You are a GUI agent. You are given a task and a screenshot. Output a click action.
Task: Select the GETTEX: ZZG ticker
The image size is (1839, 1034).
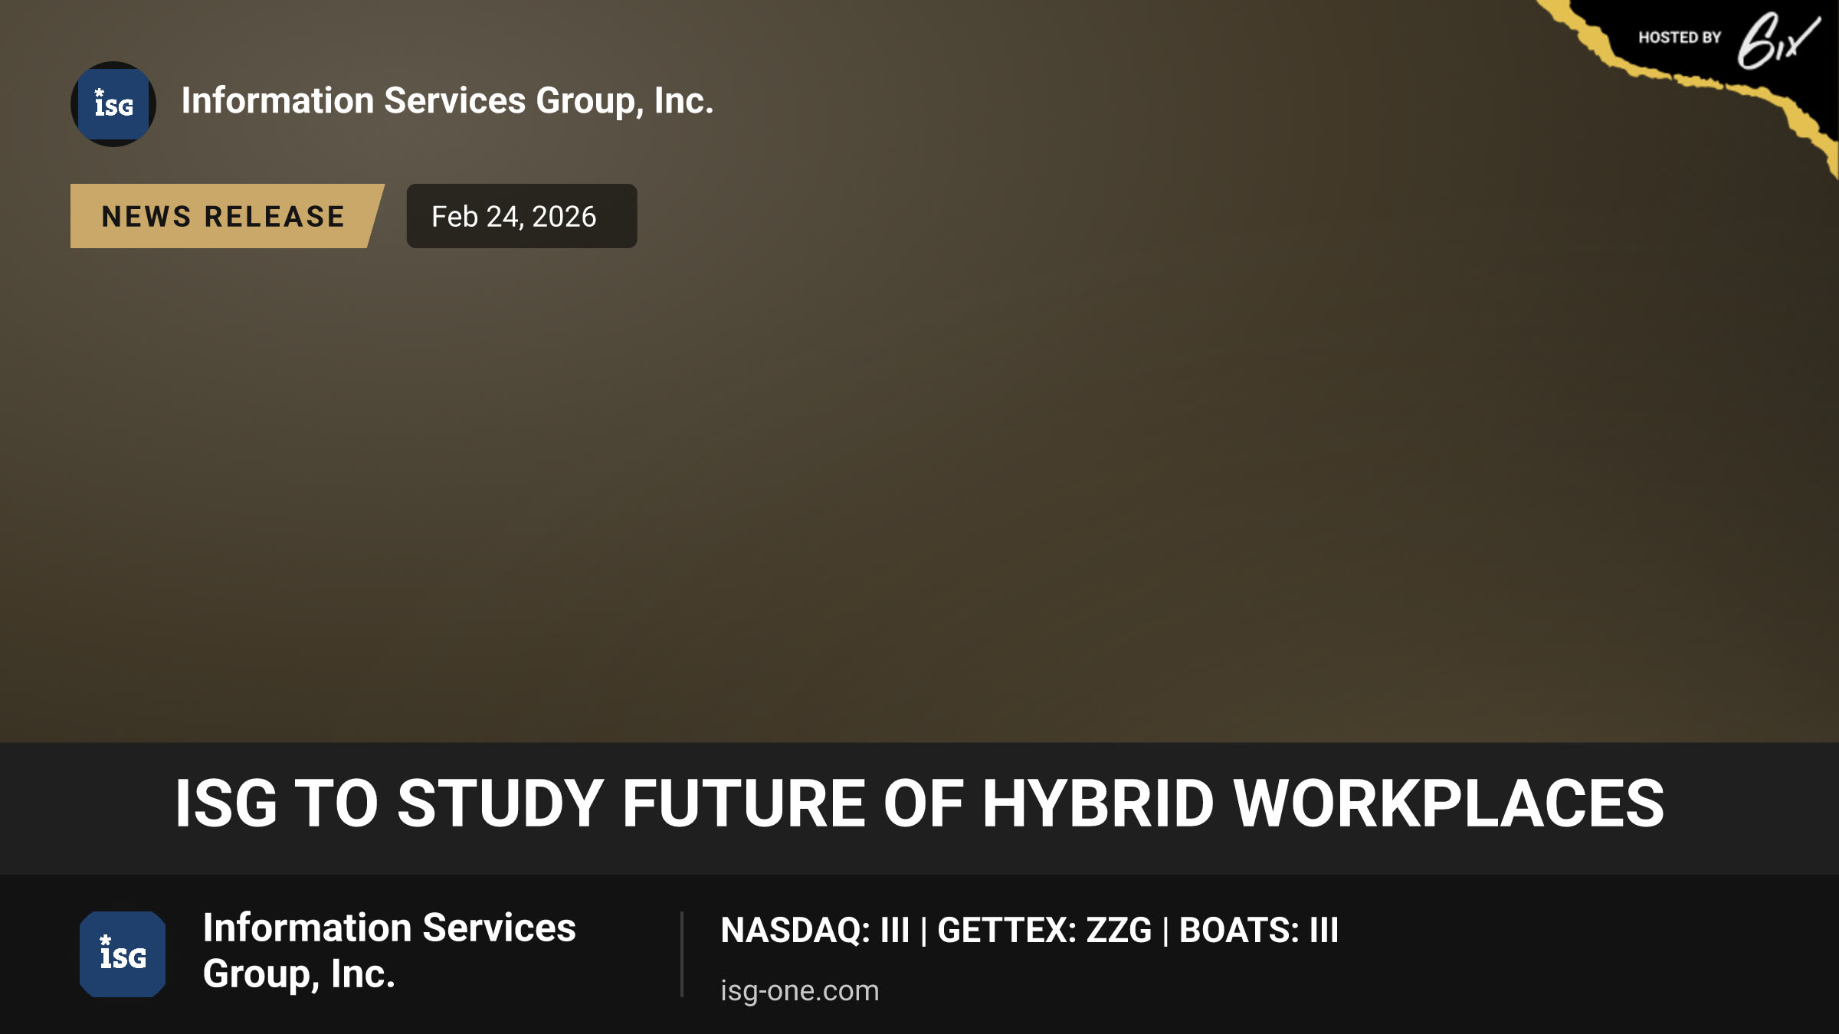coord(1044,930)
